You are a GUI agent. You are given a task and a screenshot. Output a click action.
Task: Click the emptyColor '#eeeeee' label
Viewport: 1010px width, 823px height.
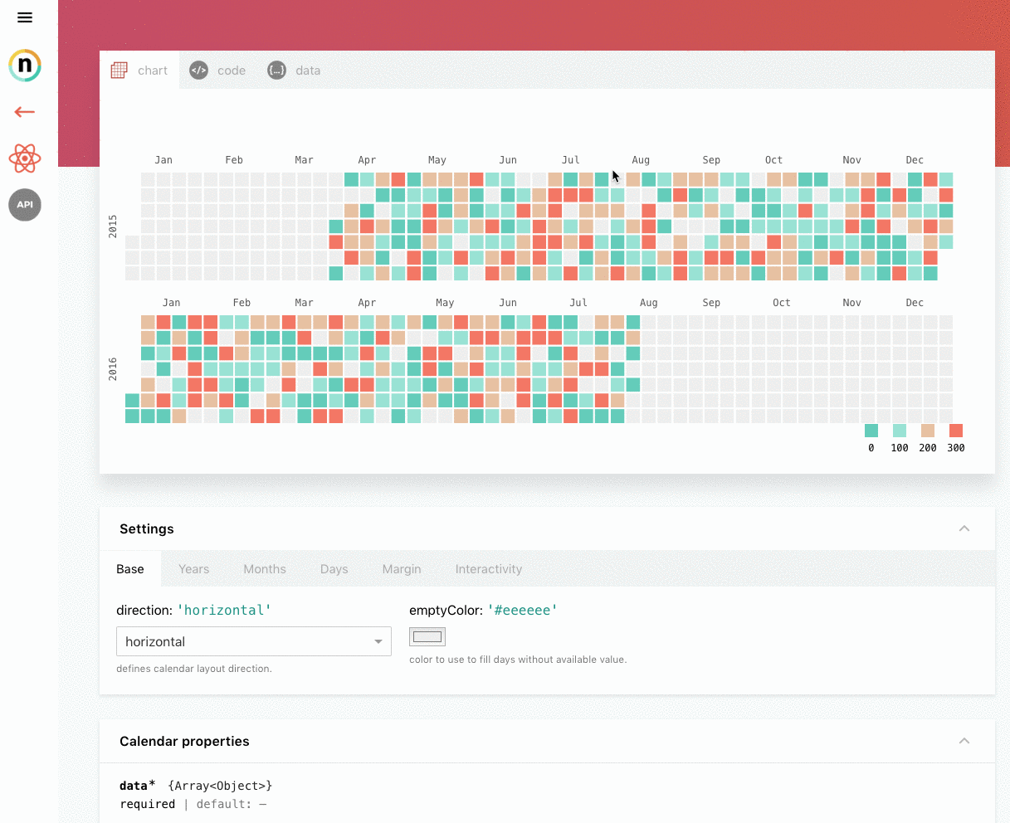click(483, 610)
